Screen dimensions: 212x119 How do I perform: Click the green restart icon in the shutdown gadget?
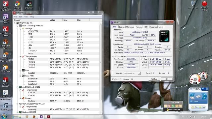pyautogui.click(x=173, y=106)
